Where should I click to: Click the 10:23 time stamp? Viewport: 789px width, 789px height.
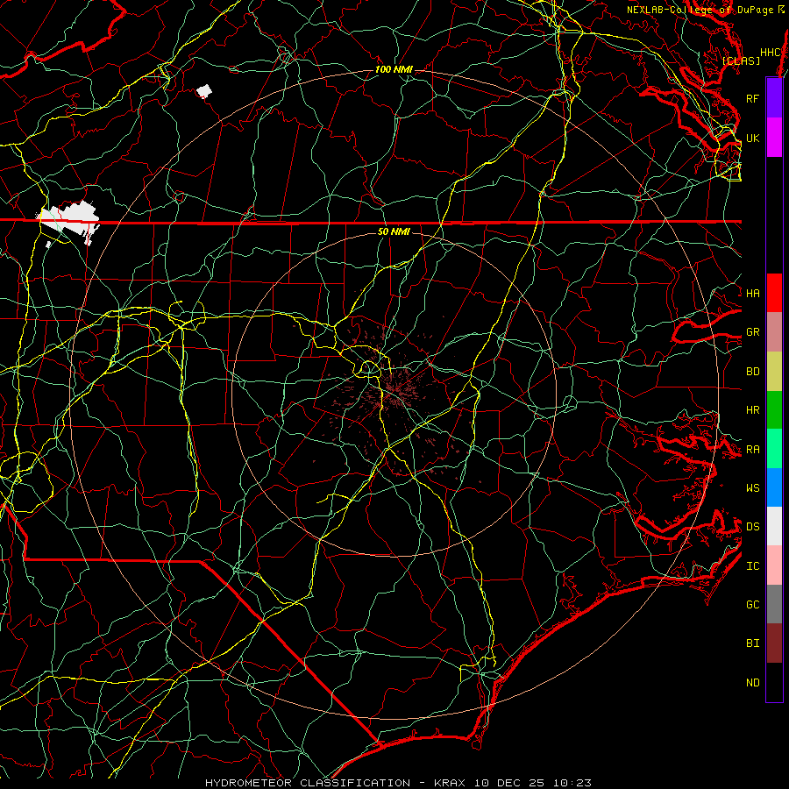572,783
